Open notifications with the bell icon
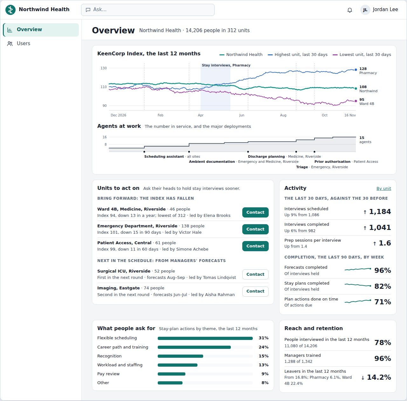This screenshot has height=401, width=407. 350,10
